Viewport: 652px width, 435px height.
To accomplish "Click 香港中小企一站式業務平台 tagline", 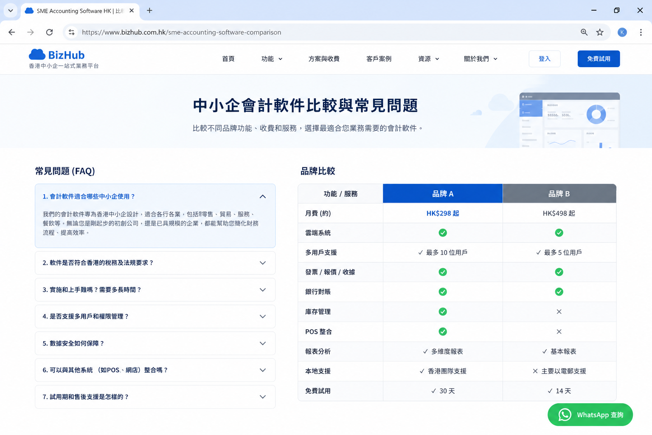I will 64,66.
